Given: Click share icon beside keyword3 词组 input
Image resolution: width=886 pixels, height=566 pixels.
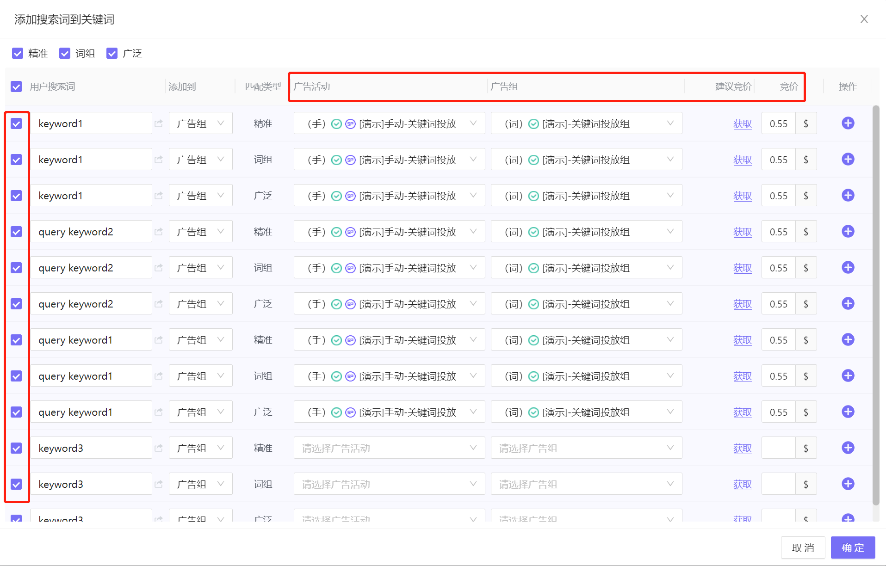Looking at the screenshot, I should [x=159, y=484].
